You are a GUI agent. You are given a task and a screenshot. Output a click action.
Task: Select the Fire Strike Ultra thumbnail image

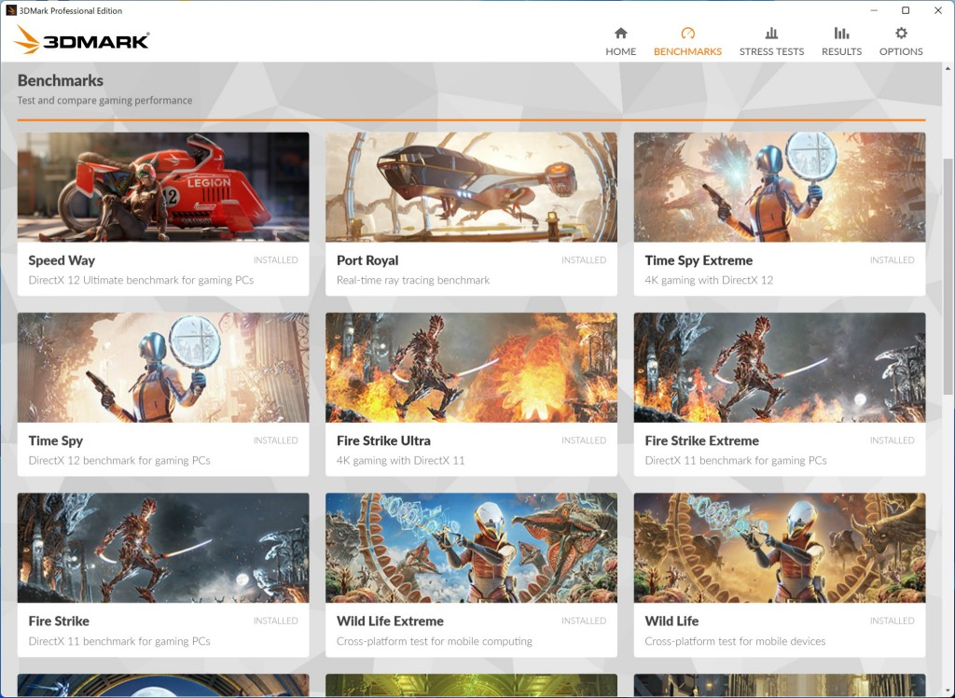tap(471, 368)
